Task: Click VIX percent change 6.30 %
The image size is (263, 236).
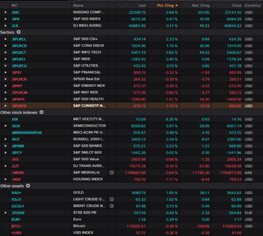Action: pos(172,119)
